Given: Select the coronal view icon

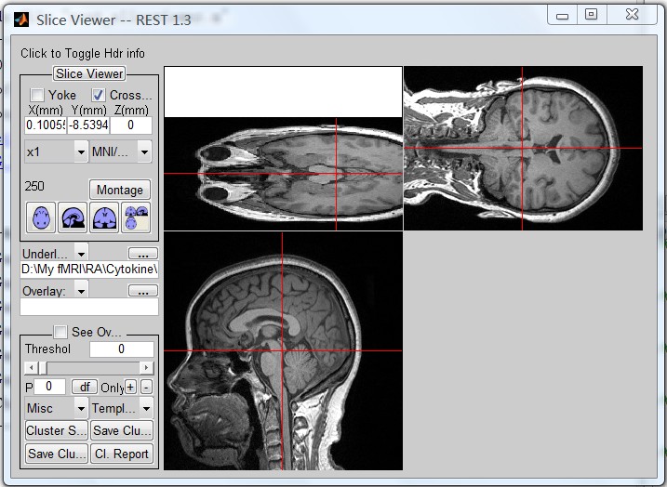Looking at the screenshot, I should tap(104, 217).
